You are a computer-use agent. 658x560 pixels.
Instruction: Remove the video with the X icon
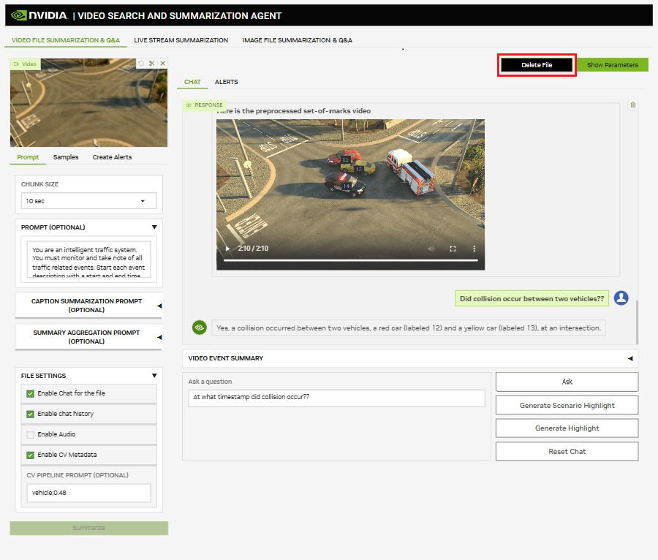pos(162,64)
